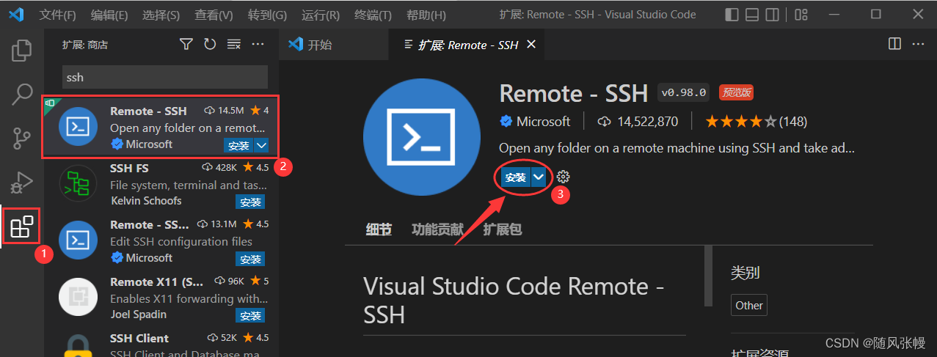This screenshot has width=937, height=357.
Task: Open the manage gear beside install button
Action: coord(563,177)
